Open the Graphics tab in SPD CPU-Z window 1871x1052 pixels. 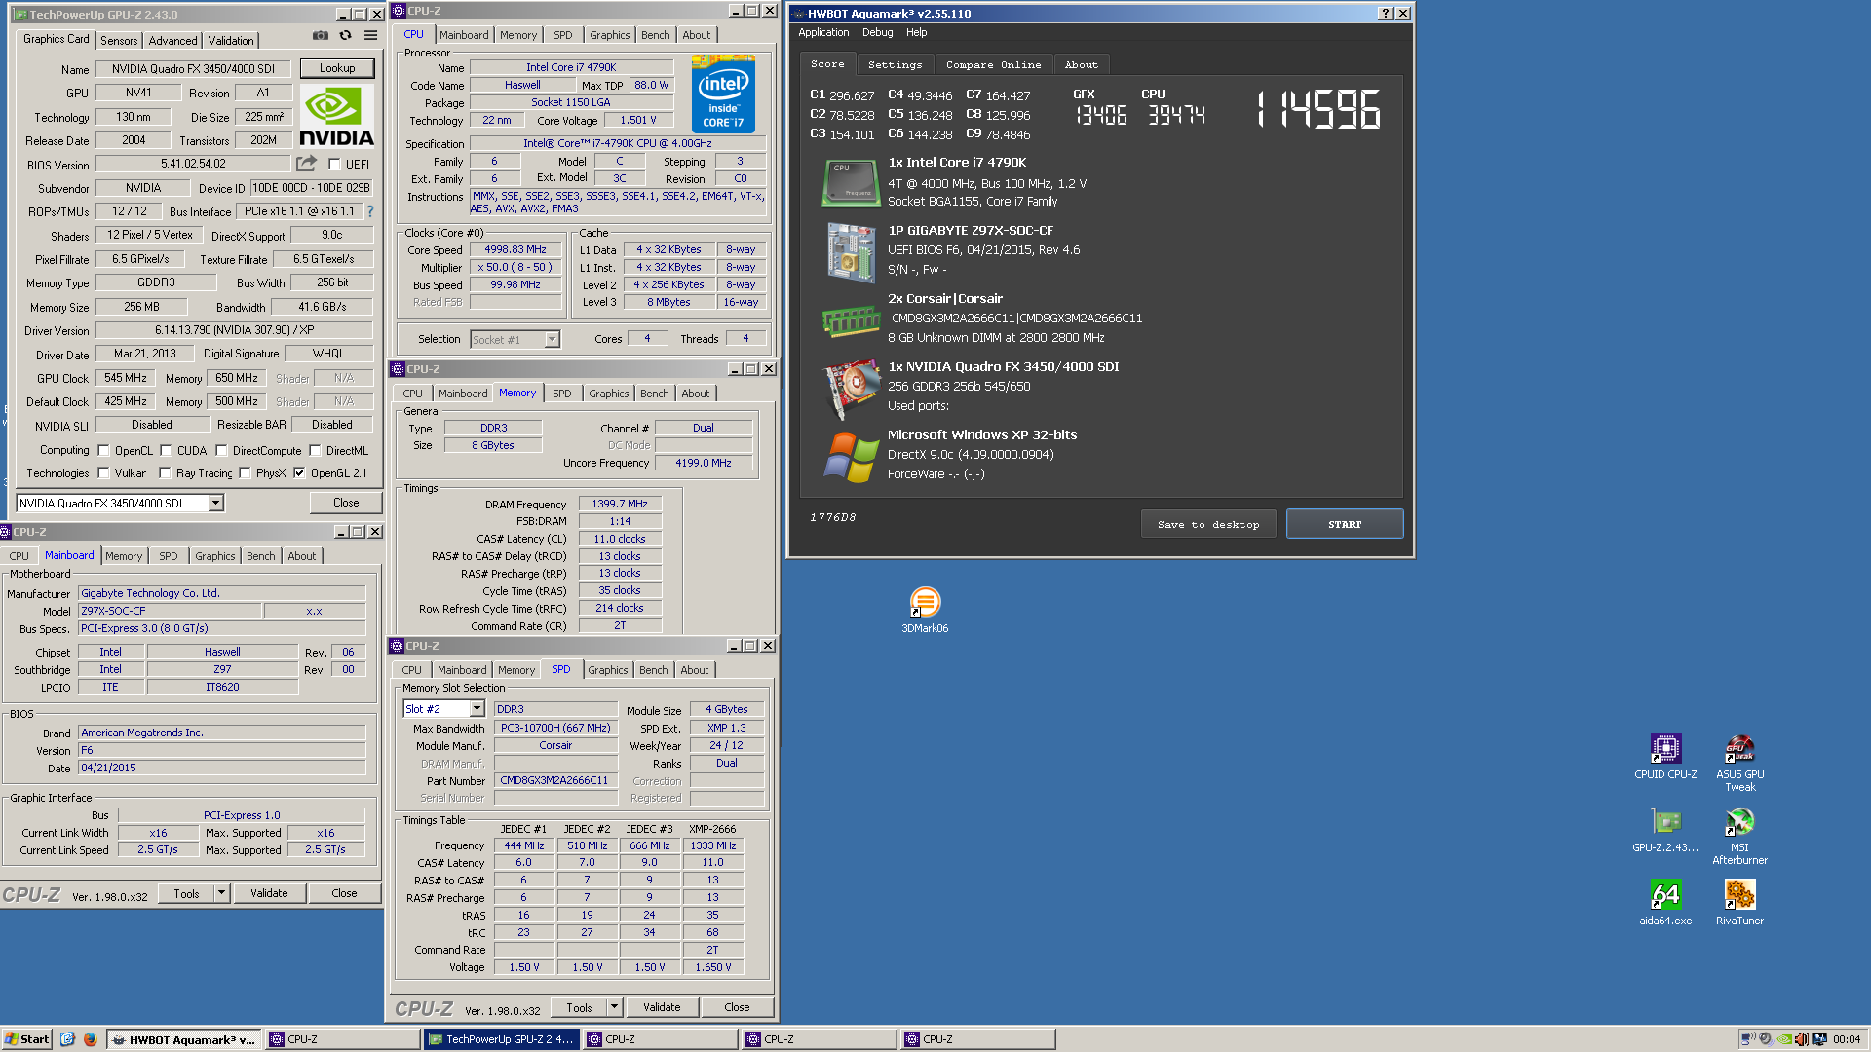[608, 670]
